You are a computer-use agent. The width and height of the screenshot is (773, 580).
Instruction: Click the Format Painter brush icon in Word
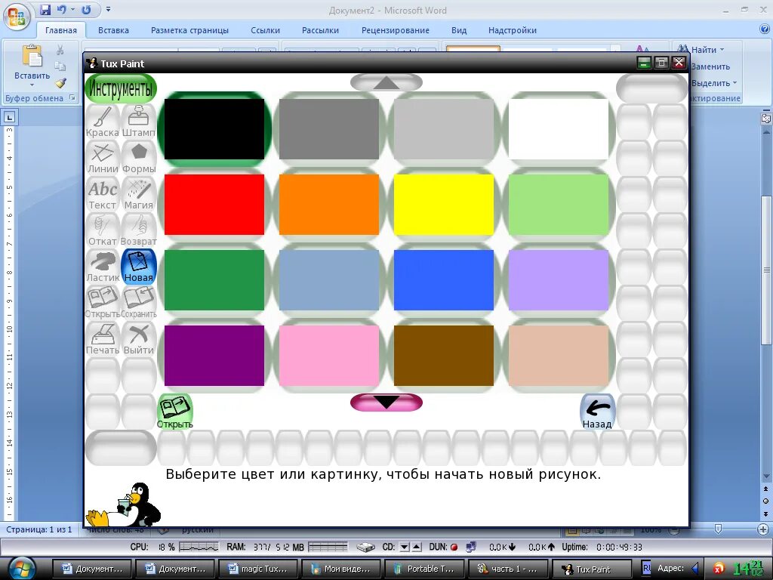click(60, 83)
